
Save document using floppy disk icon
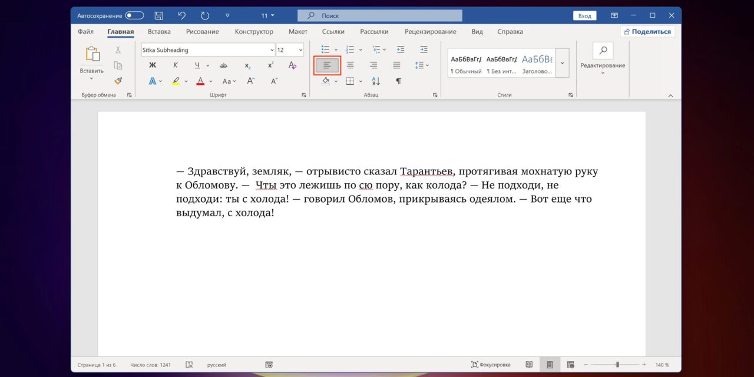pos(158,16)
